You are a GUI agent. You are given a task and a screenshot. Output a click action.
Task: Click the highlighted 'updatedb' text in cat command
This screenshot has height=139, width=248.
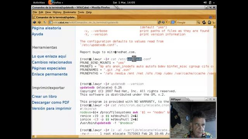[x=134, y=59]
